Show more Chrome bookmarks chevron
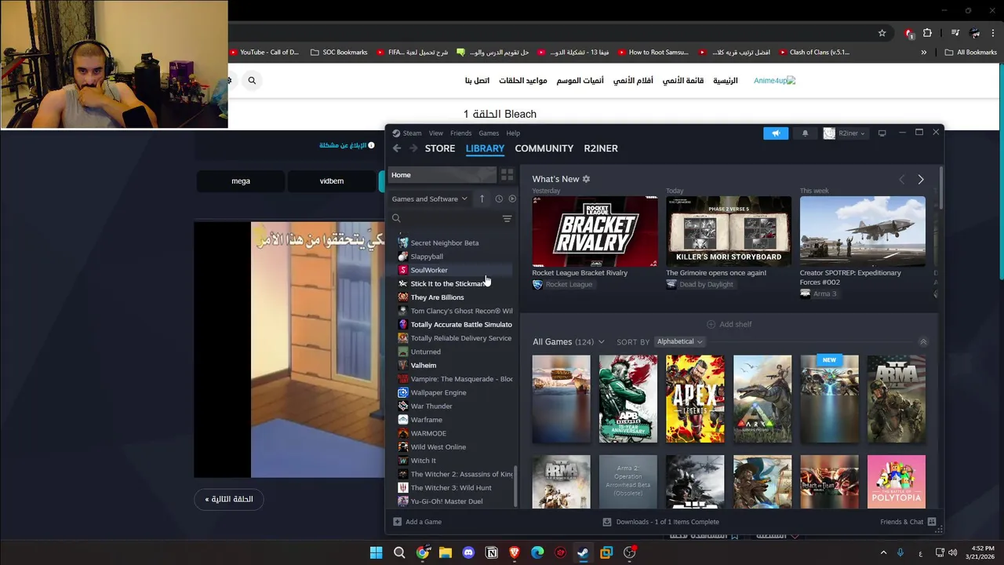 point(923,53)
